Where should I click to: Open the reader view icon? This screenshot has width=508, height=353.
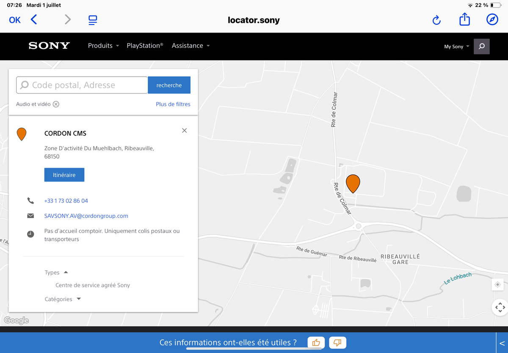click(93, 20)
